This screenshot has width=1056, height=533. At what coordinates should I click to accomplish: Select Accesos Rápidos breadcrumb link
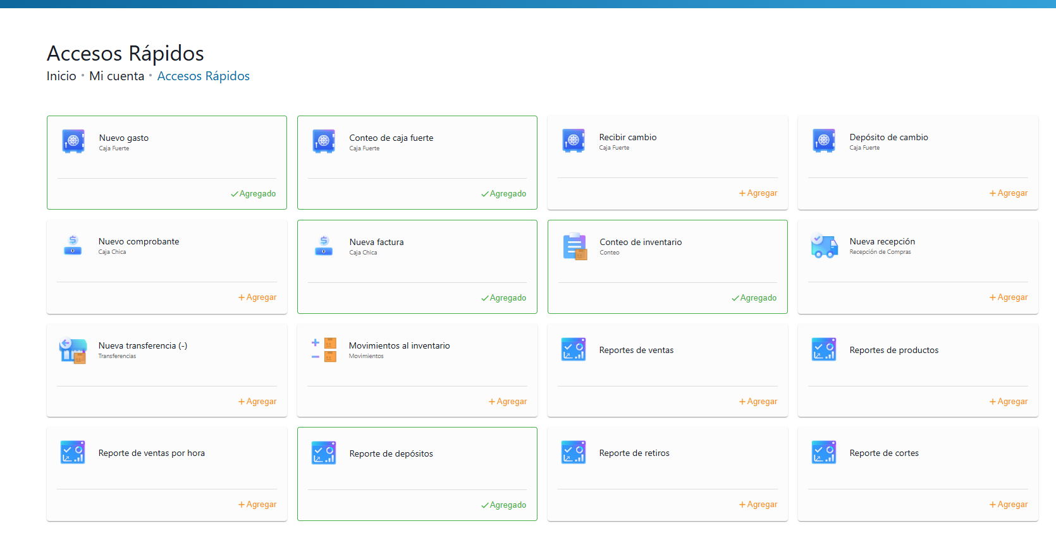click(x=204, y=76)
